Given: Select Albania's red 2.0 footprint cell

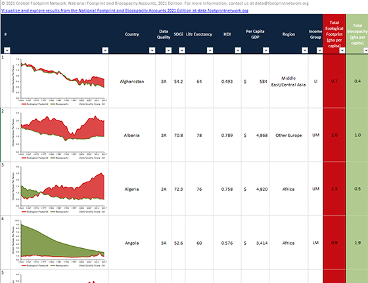Looking at the screenshot, I should (x=334, y=135).
